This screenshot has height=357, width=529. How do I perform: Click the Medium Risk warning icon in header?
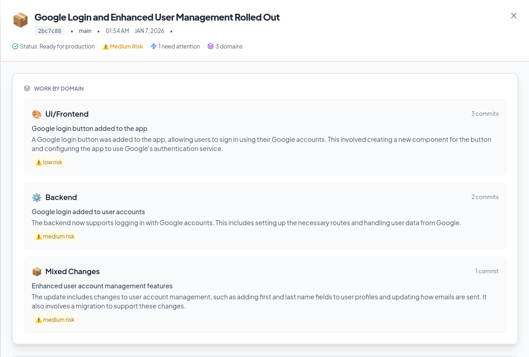[106, 47]
